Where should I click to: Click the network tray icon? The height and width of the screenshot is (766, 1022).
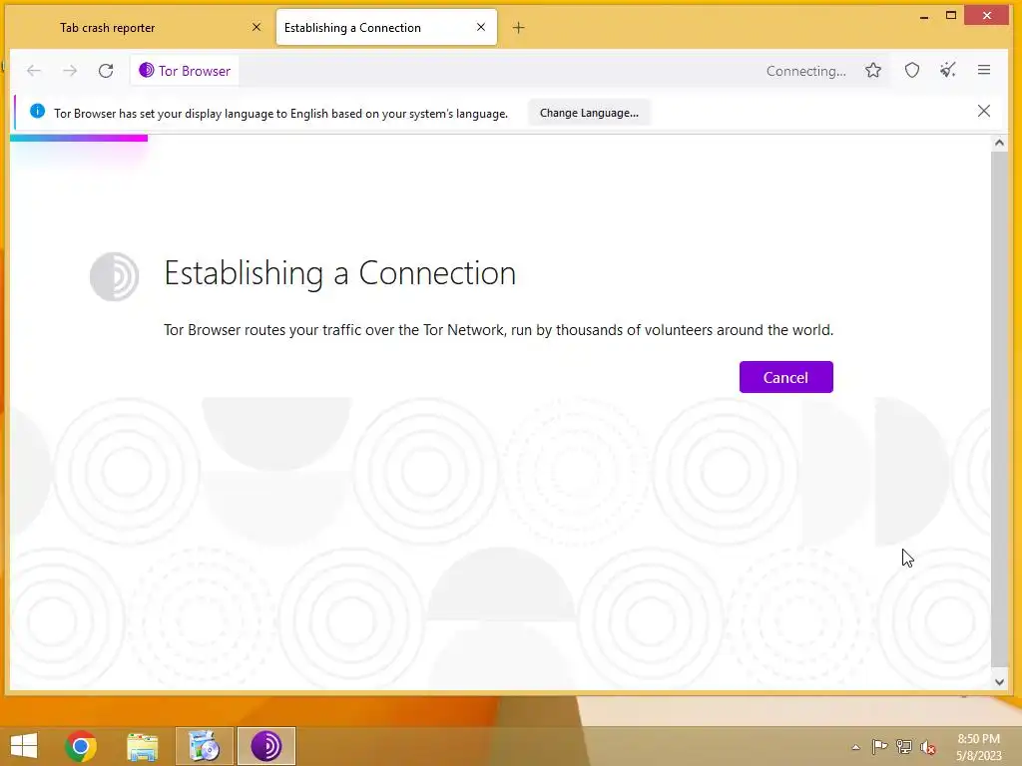904,746
